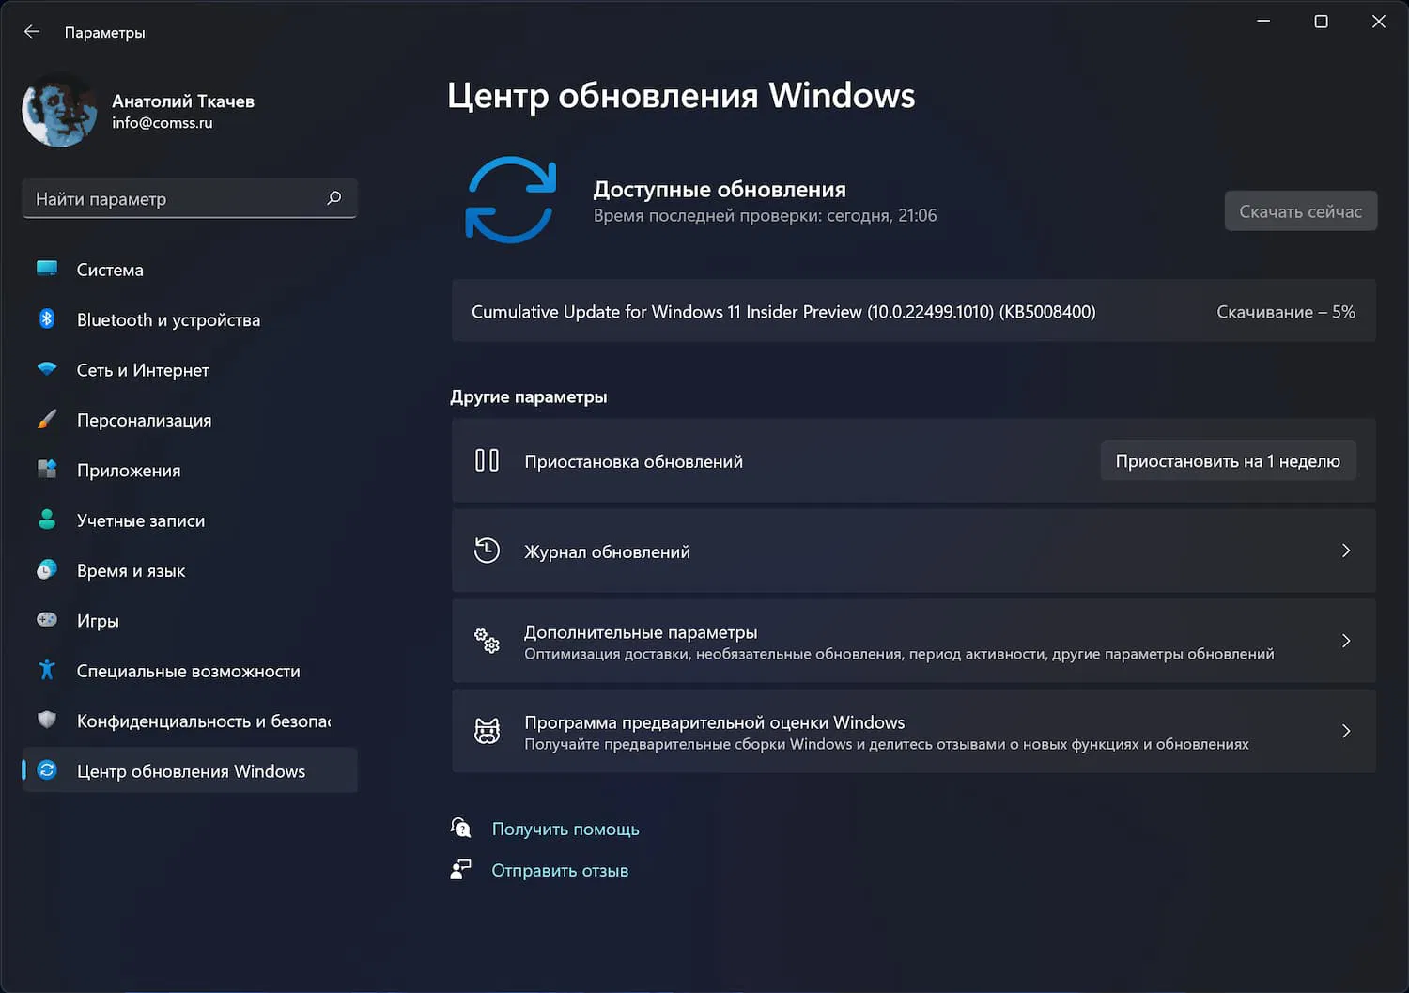The image size is (1409, 993).
Task: Expand the Журнал обновлений chevron
Action: click(x=1345, y=551)
